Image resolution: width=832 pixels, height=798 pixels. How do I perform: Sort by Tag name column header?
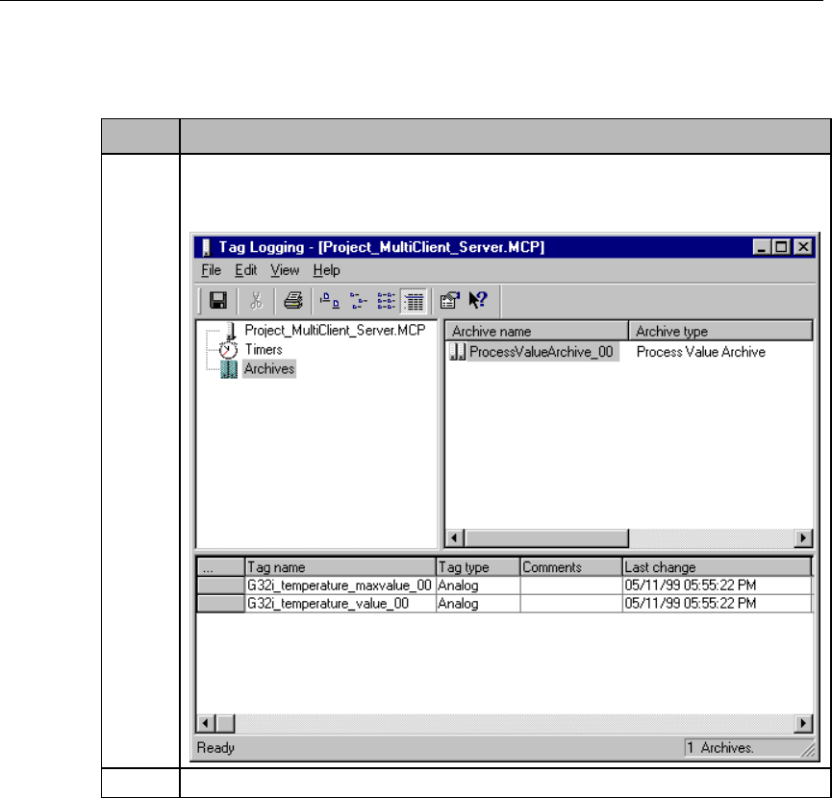pyautogui.click(x=340, y=567)
